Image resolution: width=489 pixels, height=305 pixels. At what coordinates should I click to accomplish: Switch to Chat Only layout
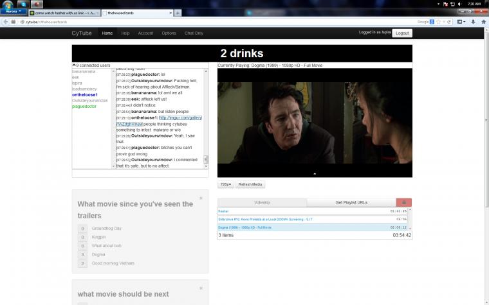(x=194, y=33)
